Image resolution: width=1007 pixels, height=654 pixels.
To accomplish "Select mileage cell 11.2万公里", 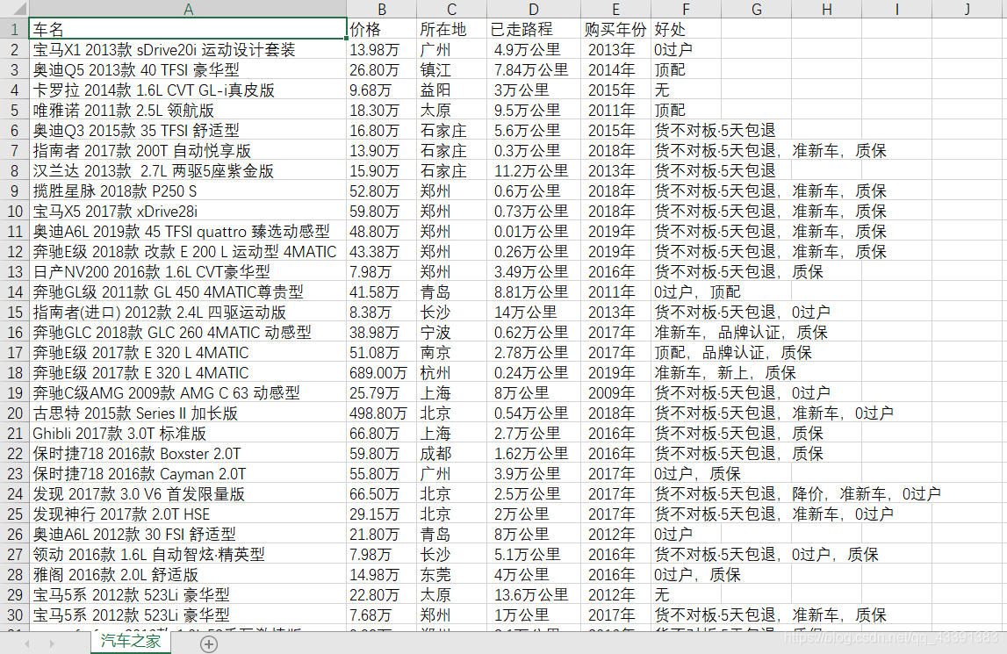I will pyautogui.click(x=534, y=171).
